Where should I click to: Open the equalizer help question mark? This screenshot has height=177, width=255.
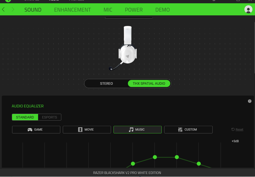(x=250, y=101)
